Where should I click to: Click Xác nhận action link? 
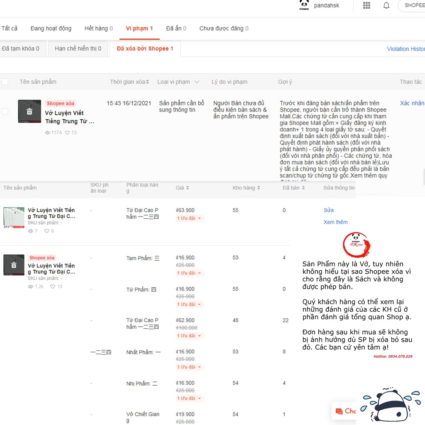[412, 103]
